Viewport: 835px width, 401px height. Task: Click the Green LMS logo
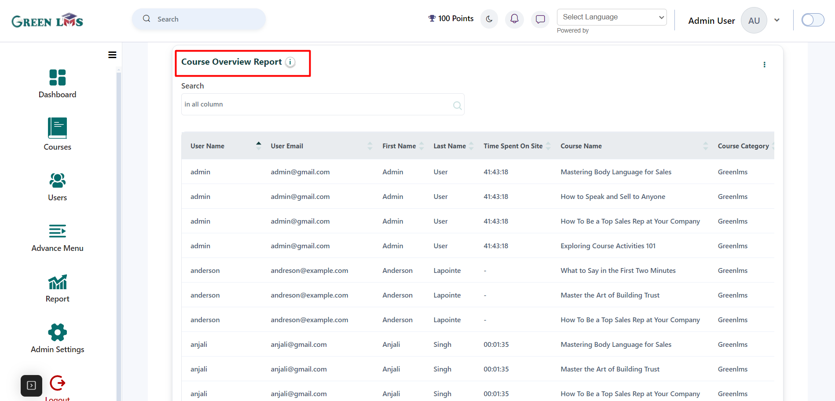[x=47, y=20]
